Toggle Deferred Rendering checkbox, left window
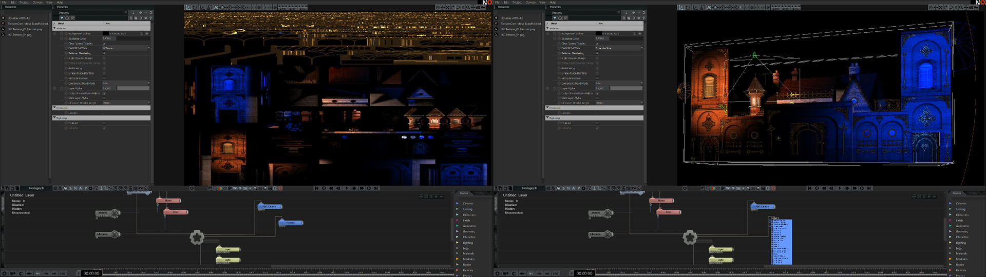Screen dimensions: 986x277 click(104, 53)
